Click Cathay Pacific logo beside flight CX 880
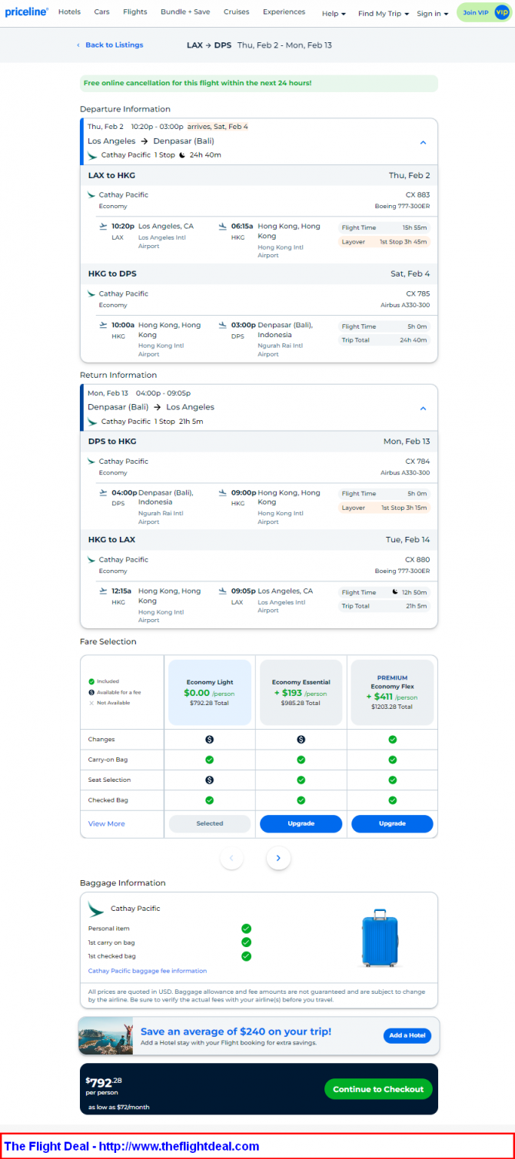The image size is (515, 1159). tap(92, 560)
